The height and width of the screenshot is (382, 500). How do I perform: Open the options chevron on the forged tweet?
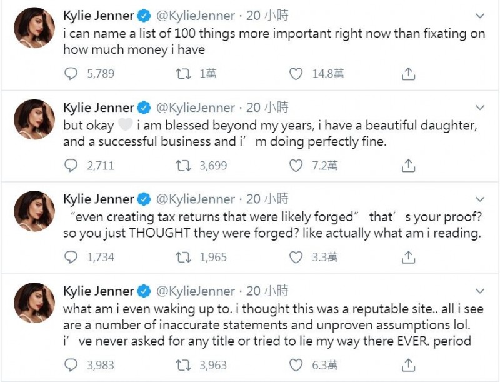click(x=480, y=199)
